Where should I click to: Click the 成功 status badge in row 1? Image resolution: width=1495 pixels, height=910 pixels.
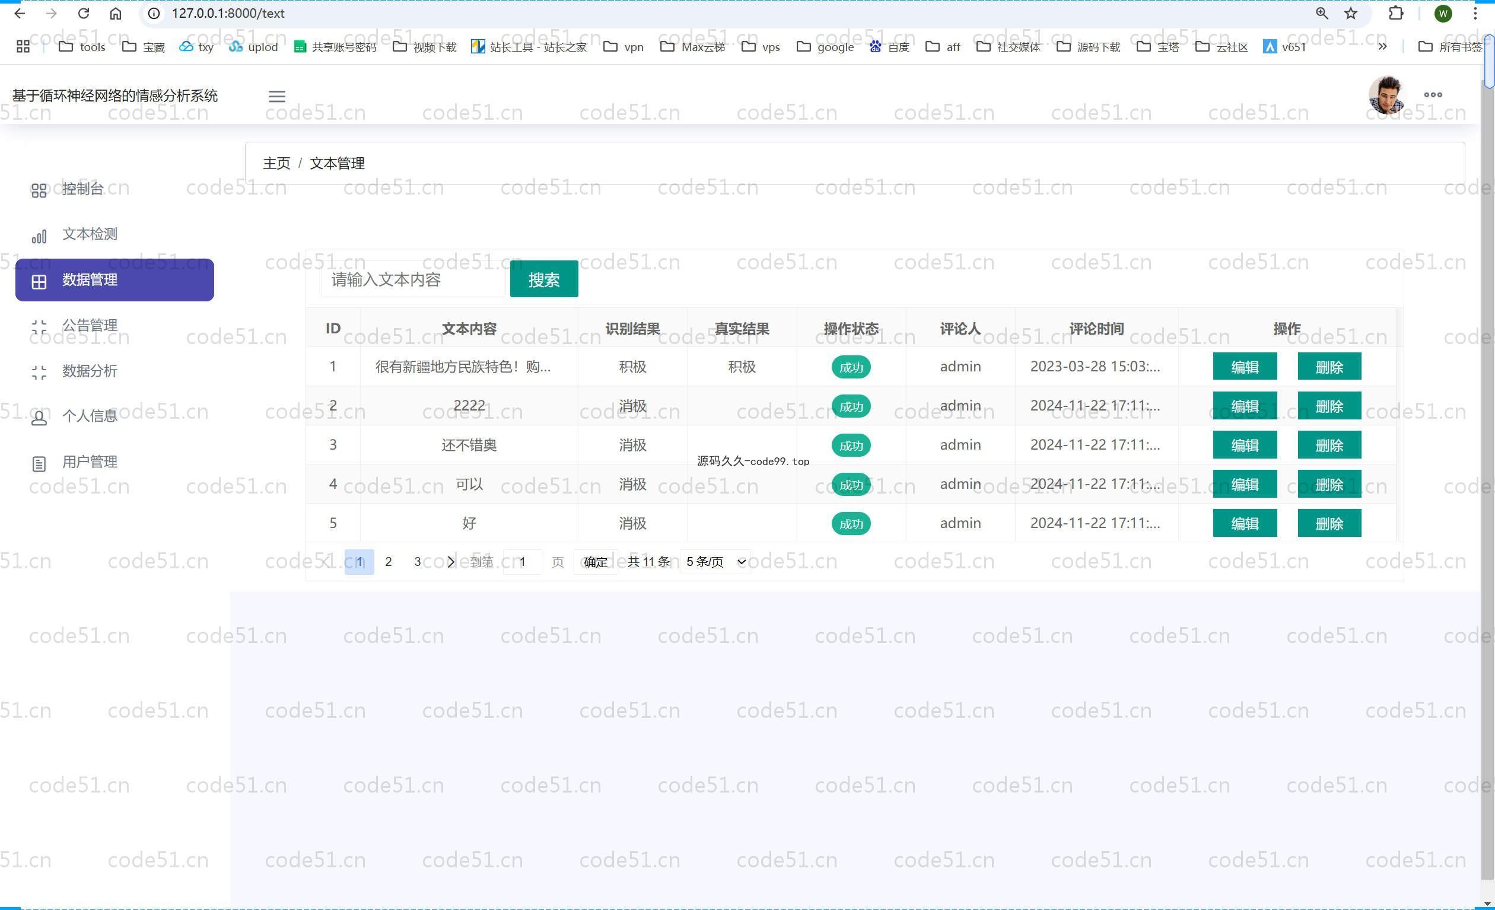(851, 367)
